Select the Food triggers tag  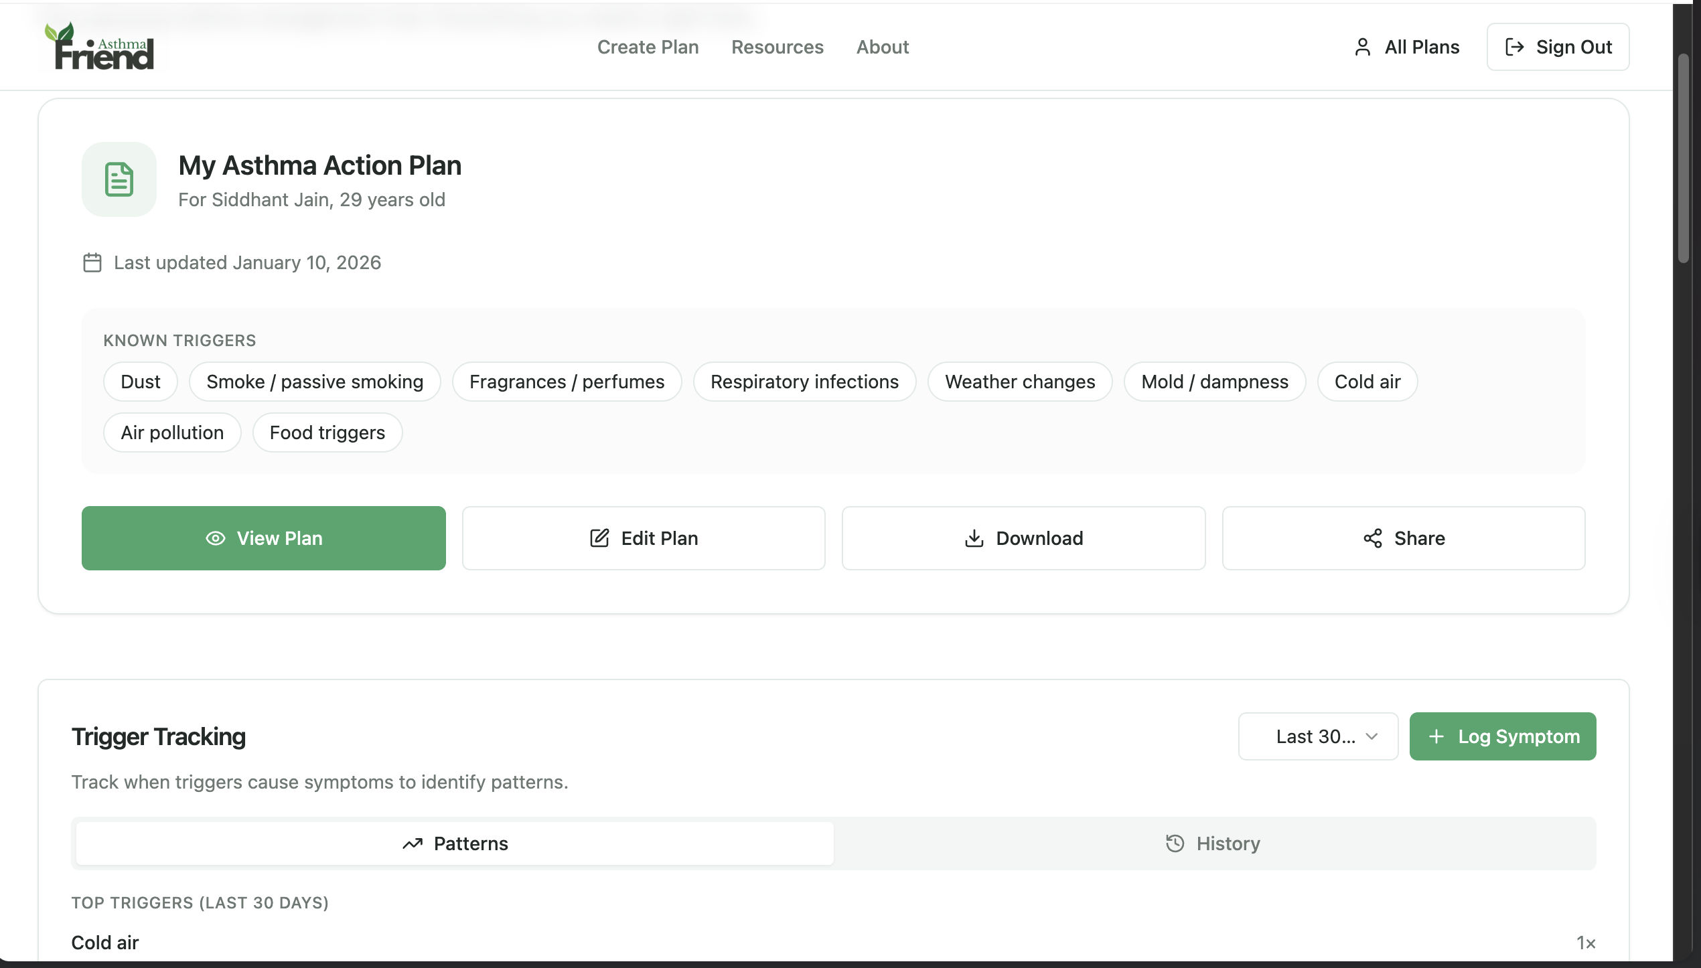click(x=327, y=432)
